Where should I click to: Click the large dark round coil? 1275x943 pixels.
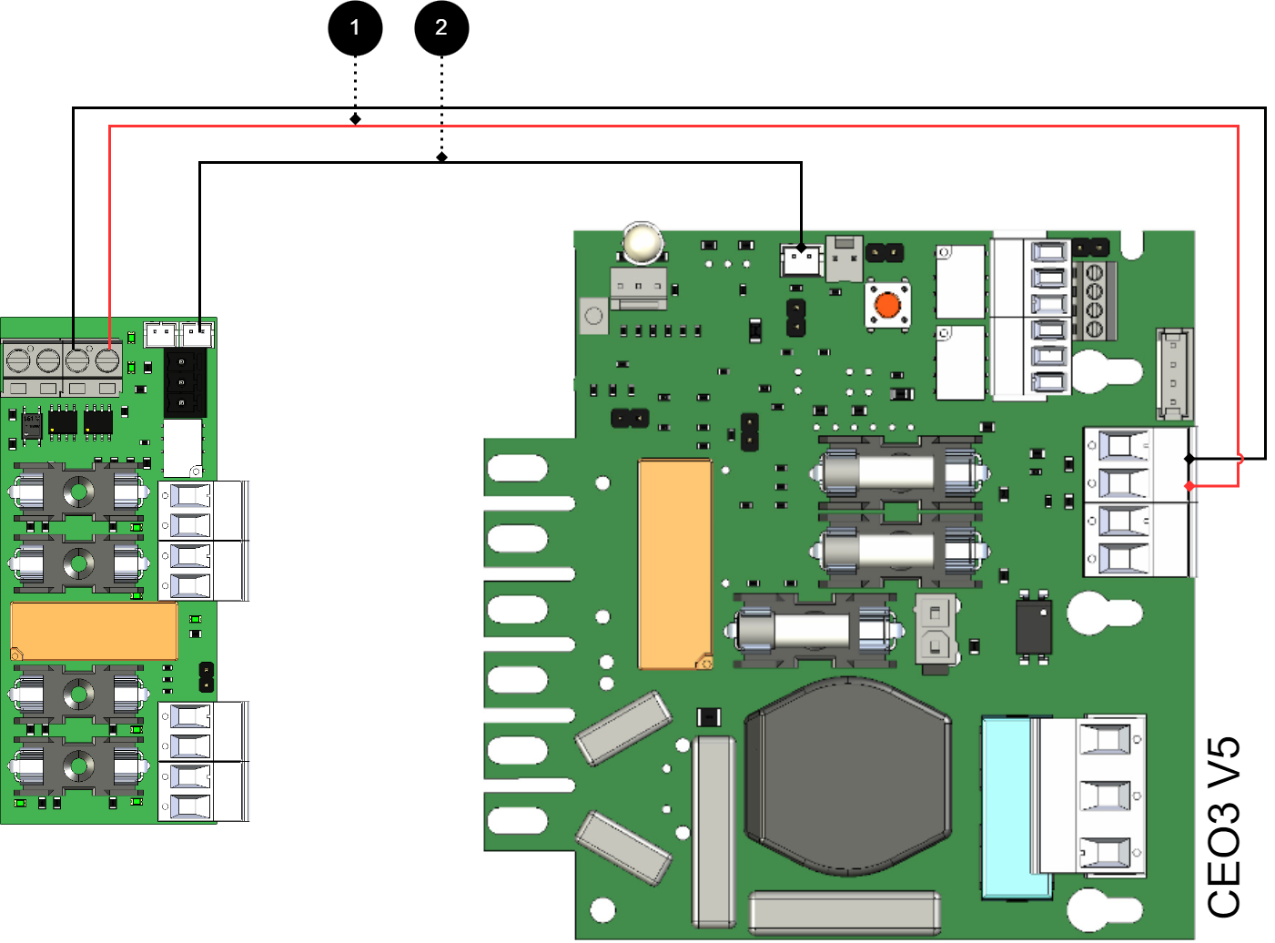point(847,775)
